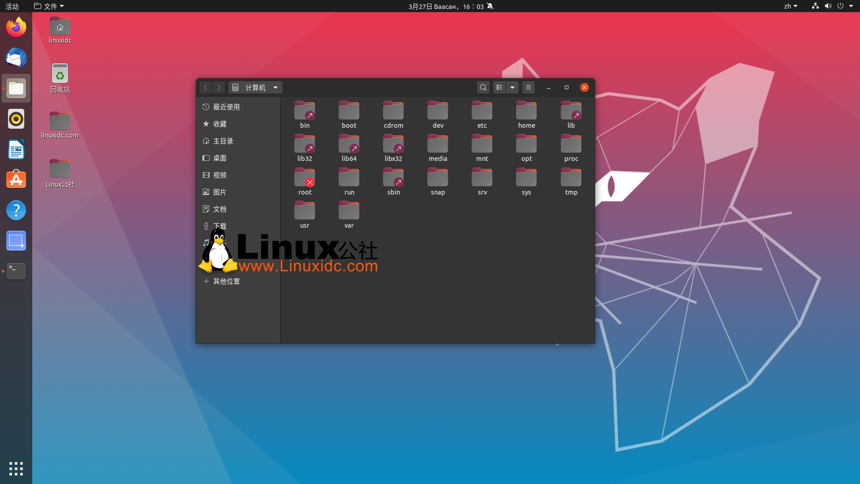Open the view options dropdown next to list view

pyautogui.click(x=512, y=87)
